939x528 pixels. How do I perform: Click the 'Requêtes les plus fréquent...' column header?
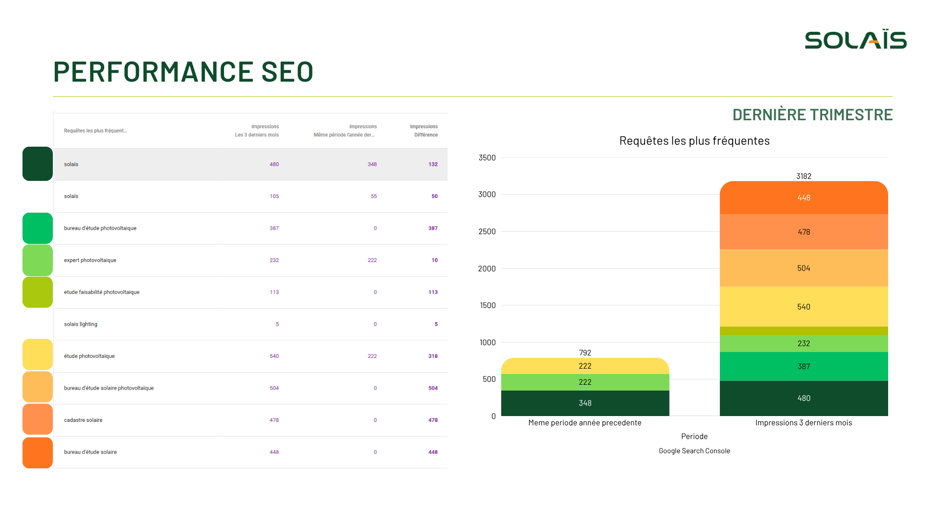[95, 131]
